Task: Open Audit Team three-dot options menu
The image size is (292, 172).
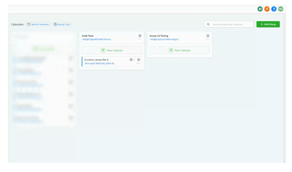Action: (140, 39)
